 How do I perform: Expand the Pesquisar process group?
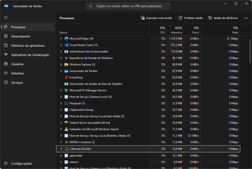click(61, 103)
